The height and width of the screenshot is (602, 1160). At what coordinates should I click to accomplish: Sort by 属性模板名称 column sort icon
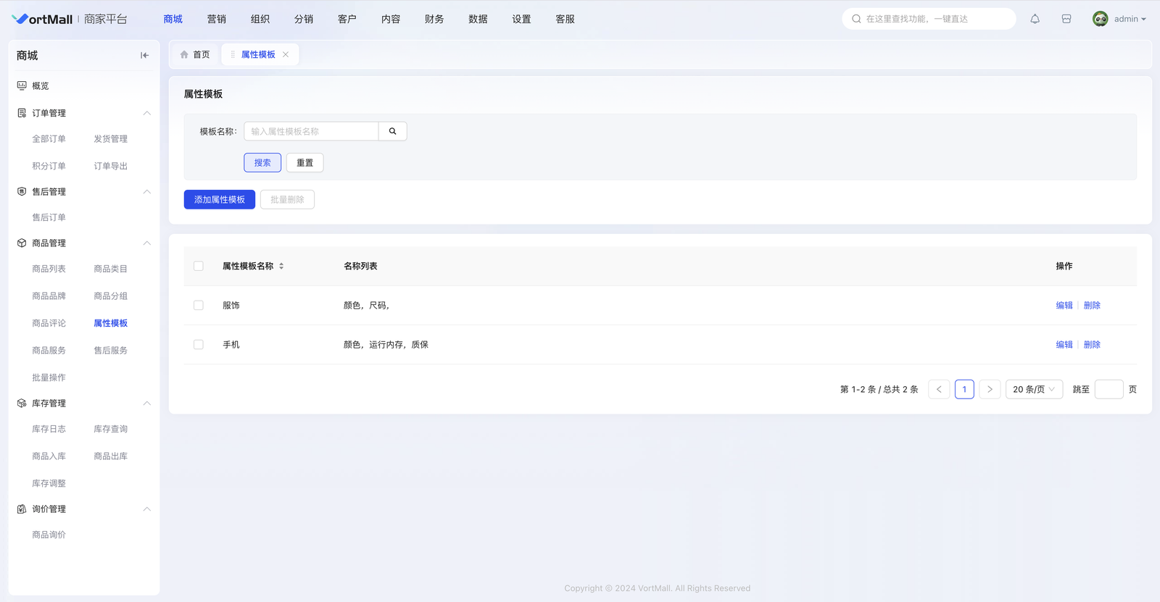pyautogui.click(x=281, y=266)
